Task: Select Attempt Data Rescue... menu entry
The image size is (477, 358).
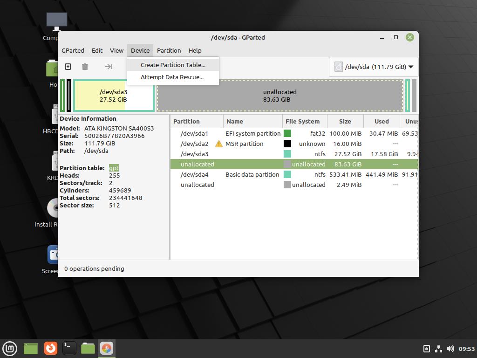Action: 172,77
